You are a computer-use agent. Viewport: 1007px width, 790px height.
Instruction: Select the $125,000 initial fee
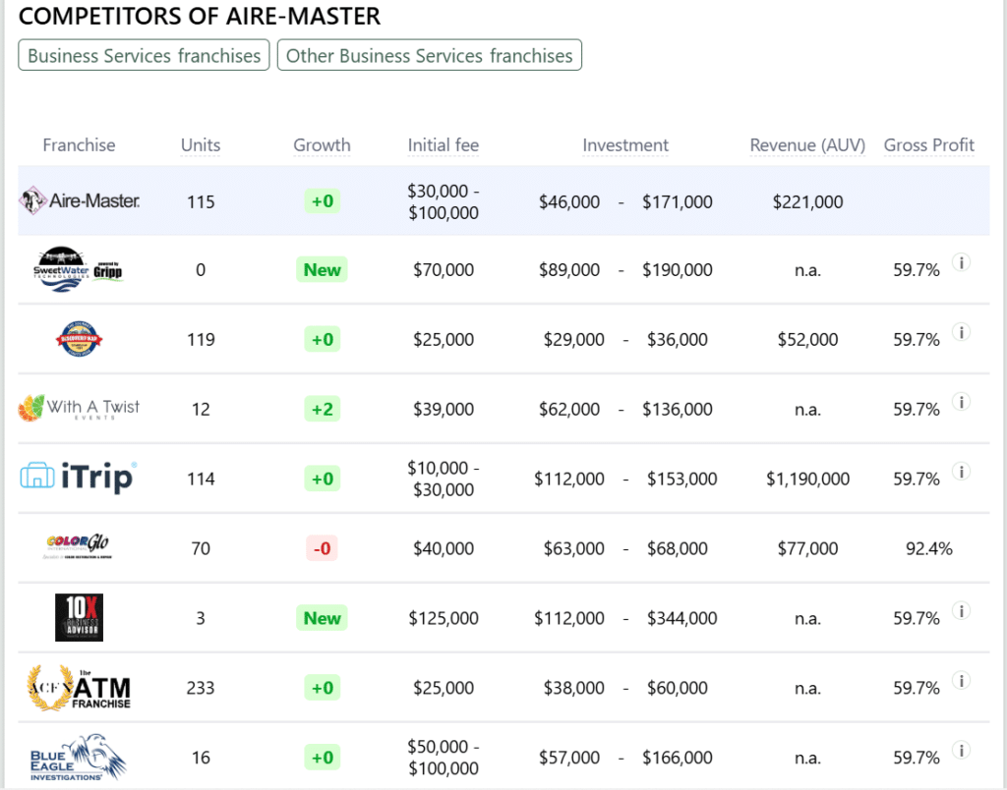click(444, 618)
